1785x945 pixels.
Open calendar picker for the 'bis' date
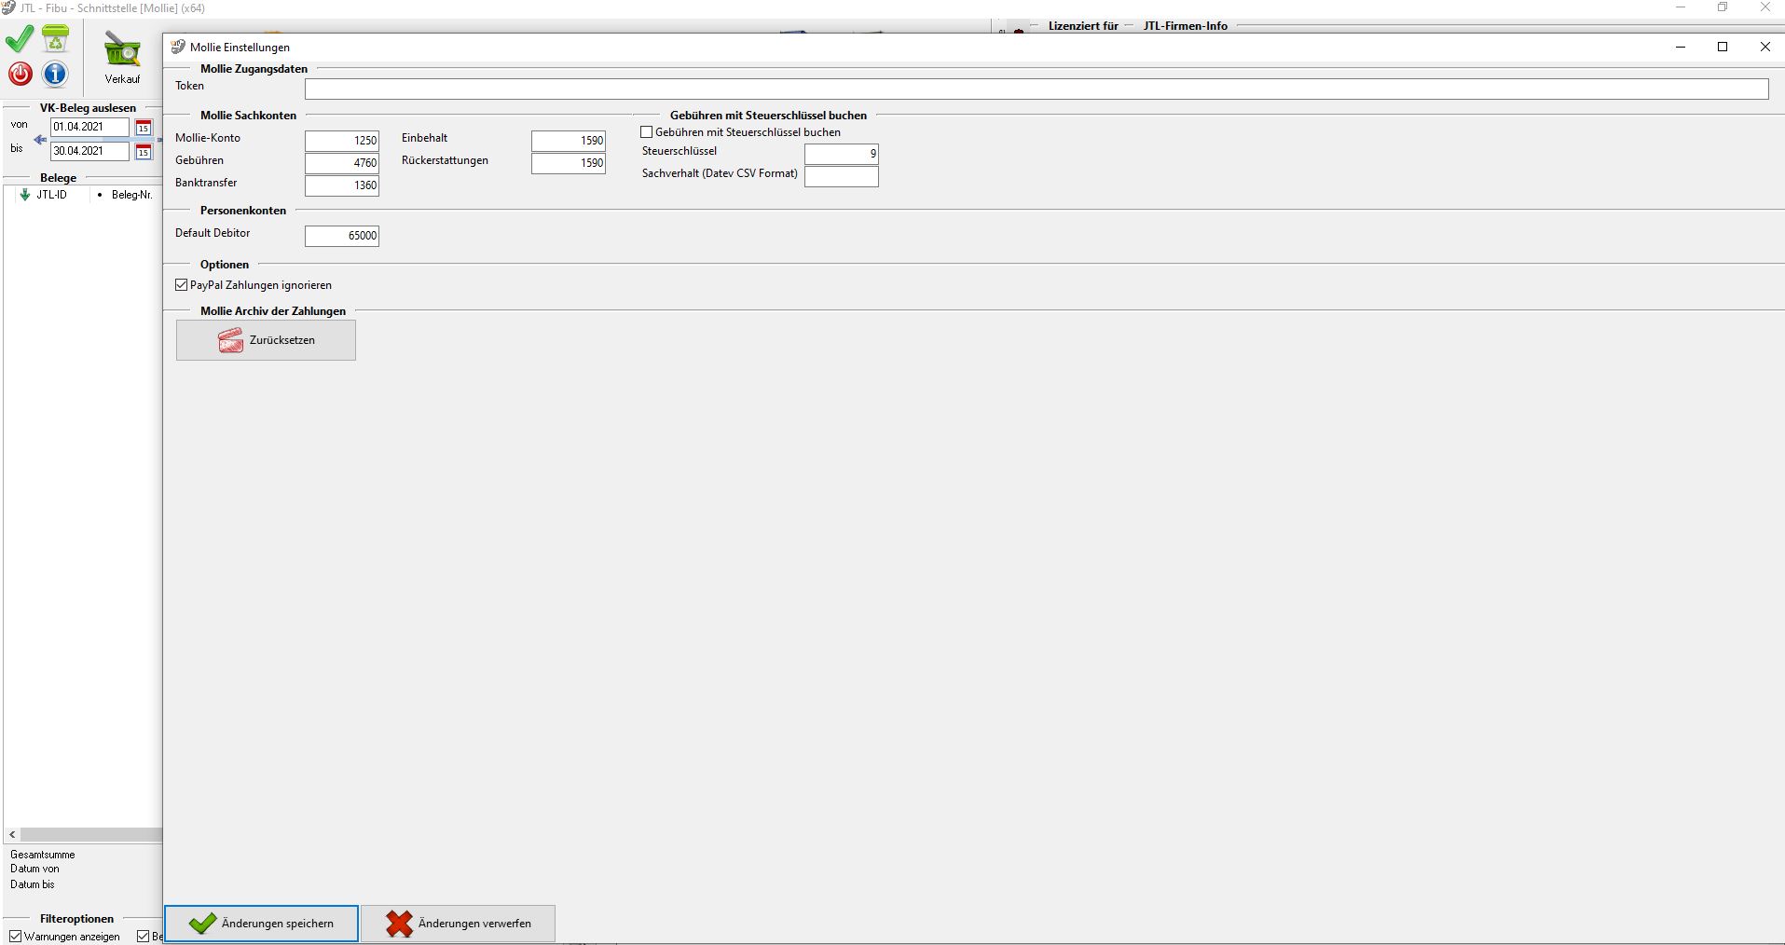point(144,151)
